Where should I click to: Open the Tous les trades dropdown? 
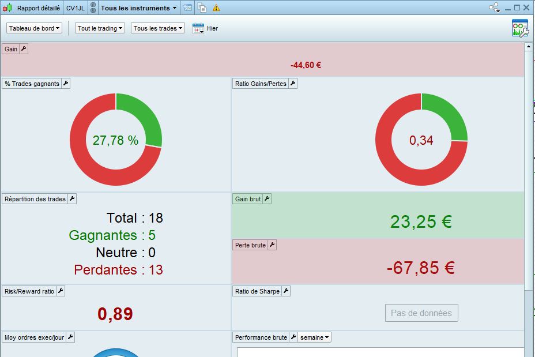coord(157,28)
